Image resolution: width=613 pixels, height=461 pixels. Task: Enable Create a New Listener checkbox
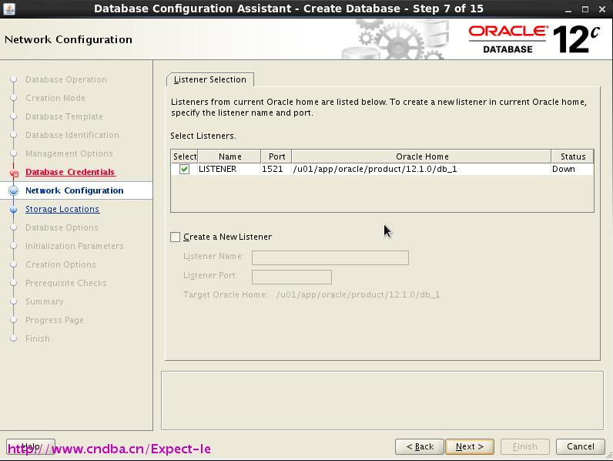point(175,237)
